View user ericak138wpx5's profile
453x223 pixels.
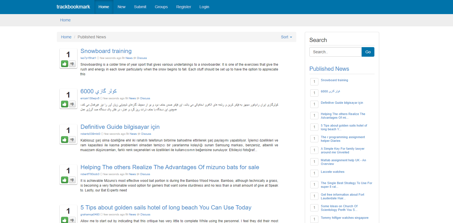[x=90, y=98]
